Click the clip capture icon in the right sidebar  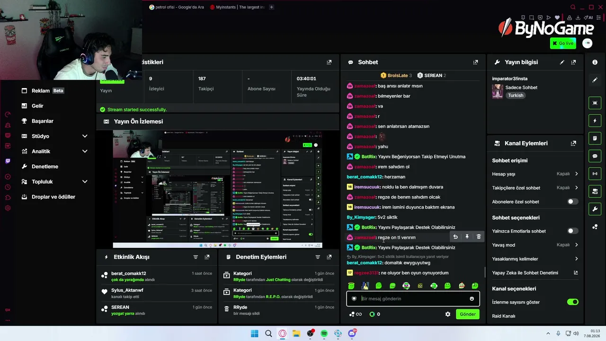(595, 103)
